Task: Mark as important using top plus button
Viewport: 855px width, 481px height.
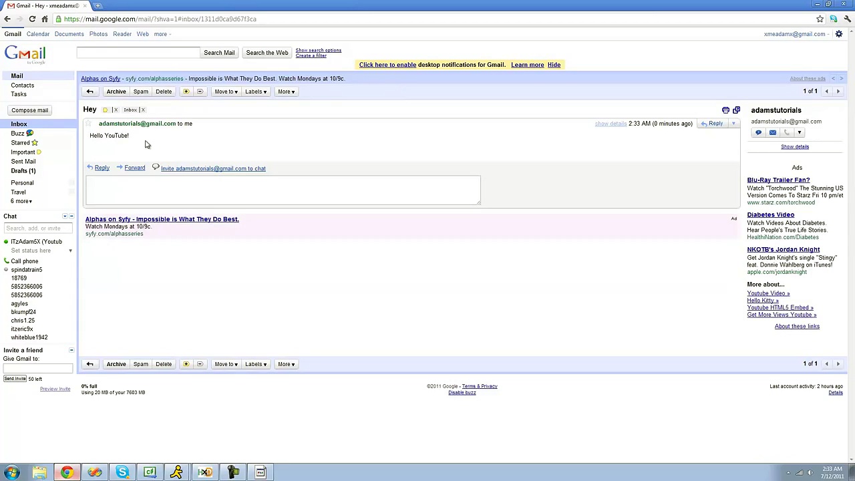Action: point(186,92)
